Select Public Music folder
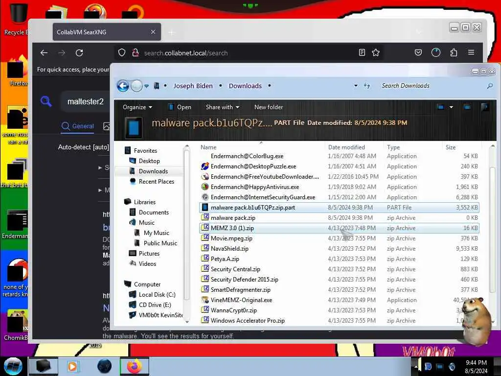Image resolution: width=501 pixels, height=376 pixels. point(160,243)
